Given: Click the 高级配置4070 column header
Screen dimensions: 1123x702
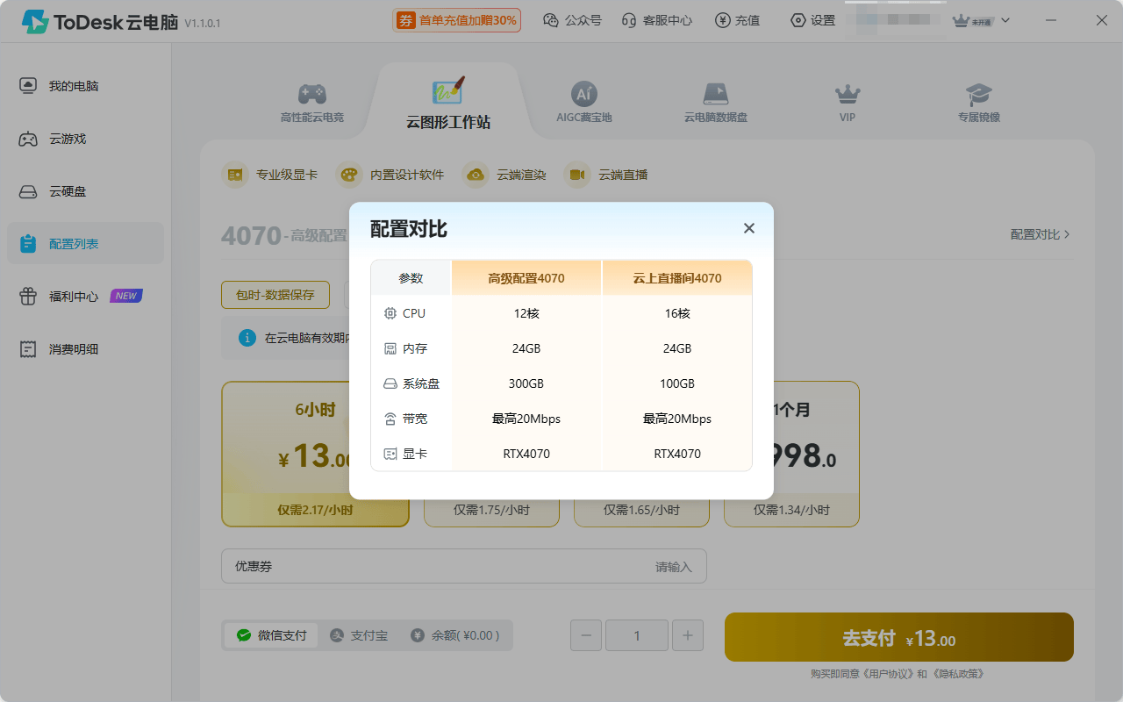Looking at the screenshot, I should point(526,278).
